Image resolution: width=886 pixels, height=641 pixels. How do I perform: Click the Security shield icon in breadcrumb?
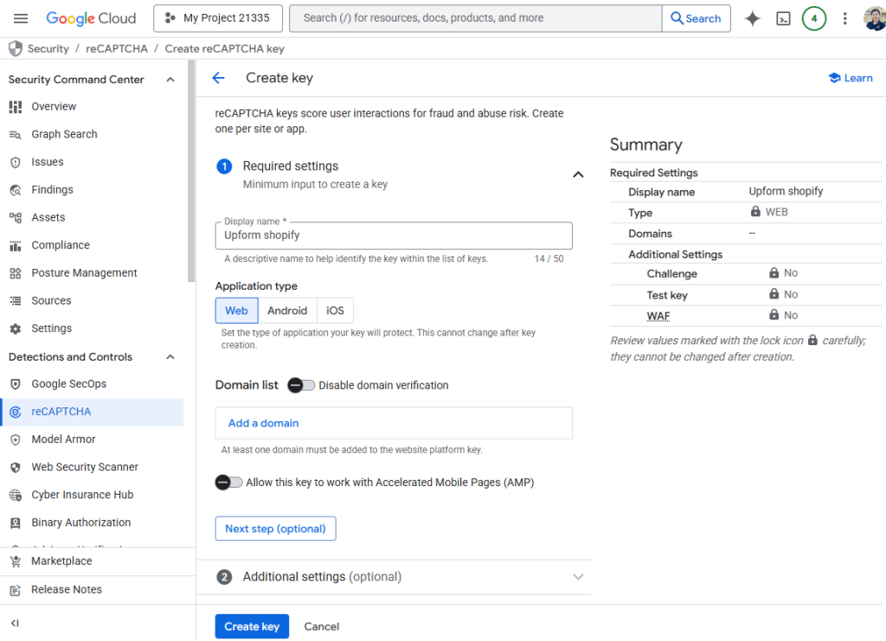coord(16,48)
